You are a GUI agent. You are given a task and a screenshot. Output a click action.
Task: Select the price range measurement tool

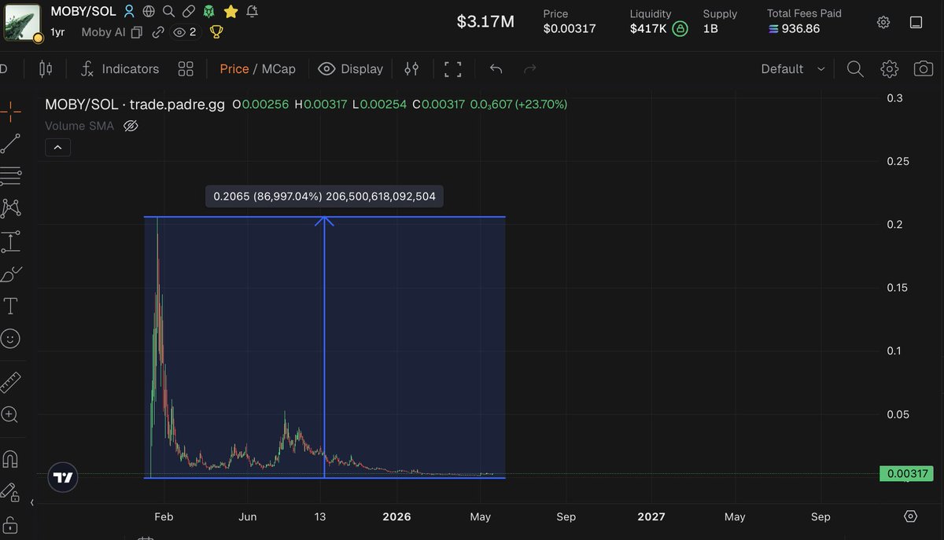point(10,241)
